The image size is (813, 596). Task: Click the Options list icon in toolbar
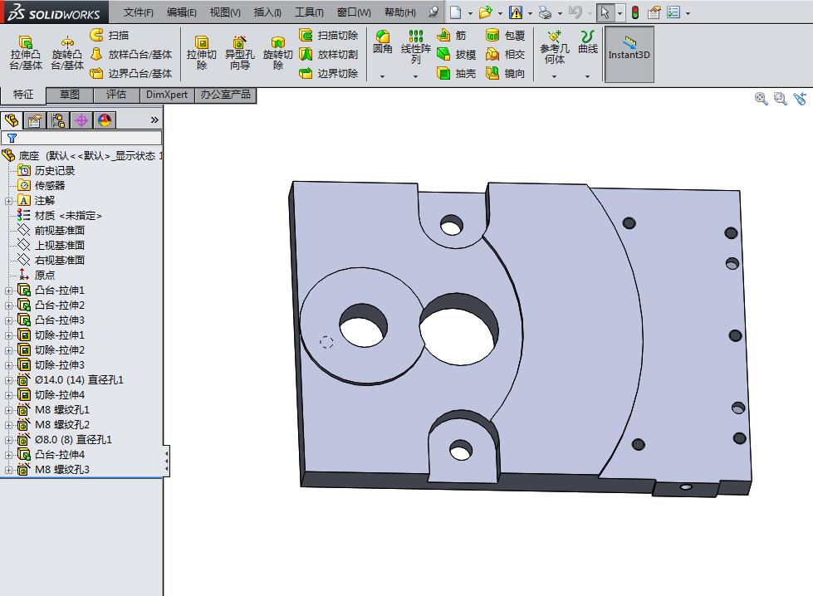673,12
